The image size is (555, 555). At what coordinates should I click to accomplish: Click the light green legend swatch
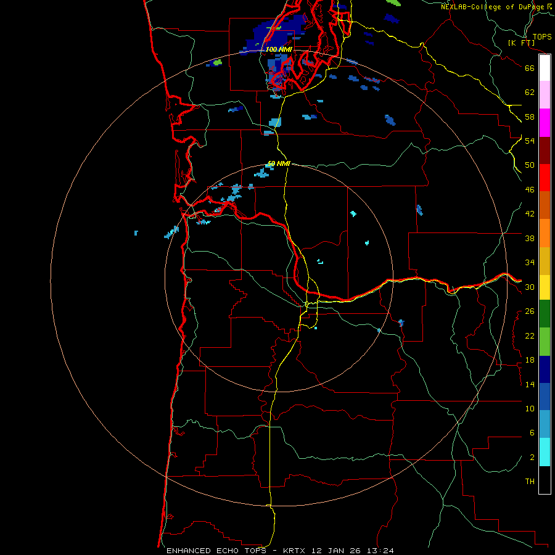pos(545,341)
